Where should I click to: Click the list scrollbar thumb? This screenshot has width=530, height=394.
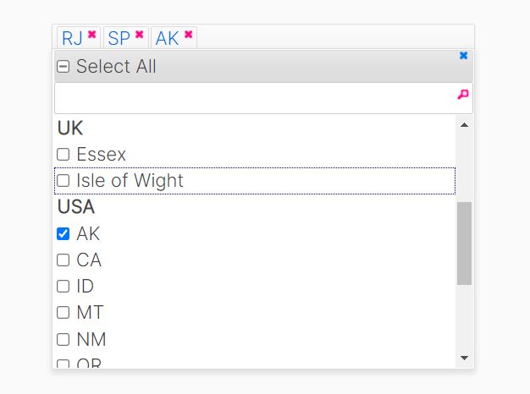coord(465,244)
